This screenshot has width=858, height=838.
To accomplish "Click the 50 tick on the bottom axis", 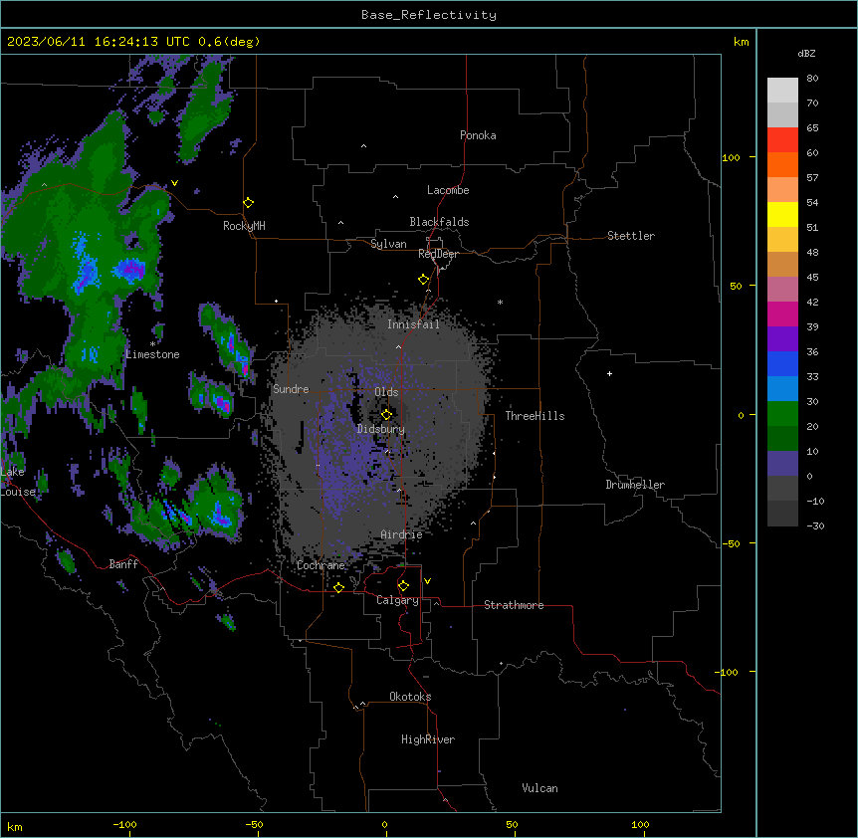I will tap(512, 824).
